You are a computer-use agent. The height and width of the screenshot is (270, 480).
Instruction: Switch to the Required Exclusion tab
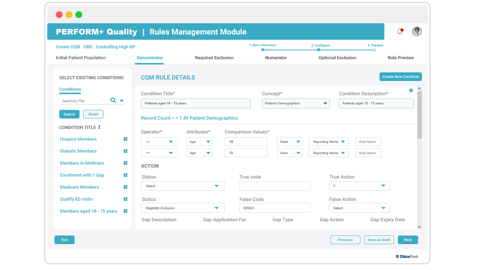pos(214,58)
